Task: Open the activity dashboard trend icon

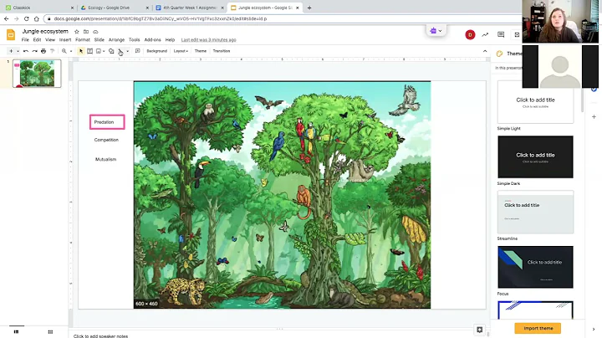Action: [485, 35]
